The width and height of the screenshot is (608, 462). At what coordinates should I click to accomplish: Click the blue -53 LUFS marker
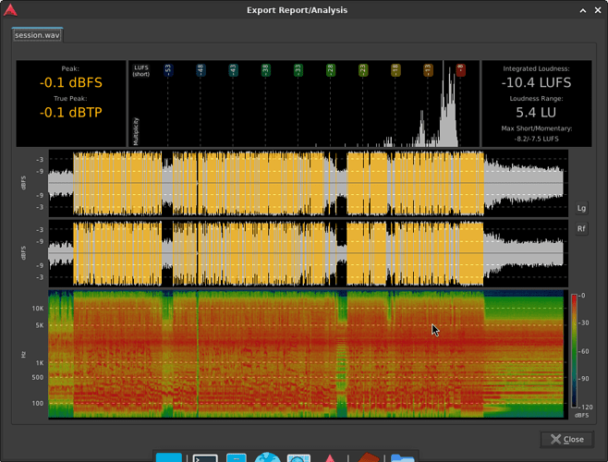168,69
